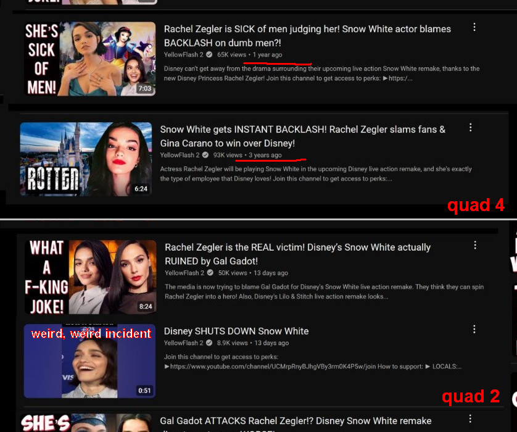Image resolution: width=517 pixels, height=432 pixels.
Task: Visit YellowFlash 2 channel on 65K views video
Action: [184, 55]
